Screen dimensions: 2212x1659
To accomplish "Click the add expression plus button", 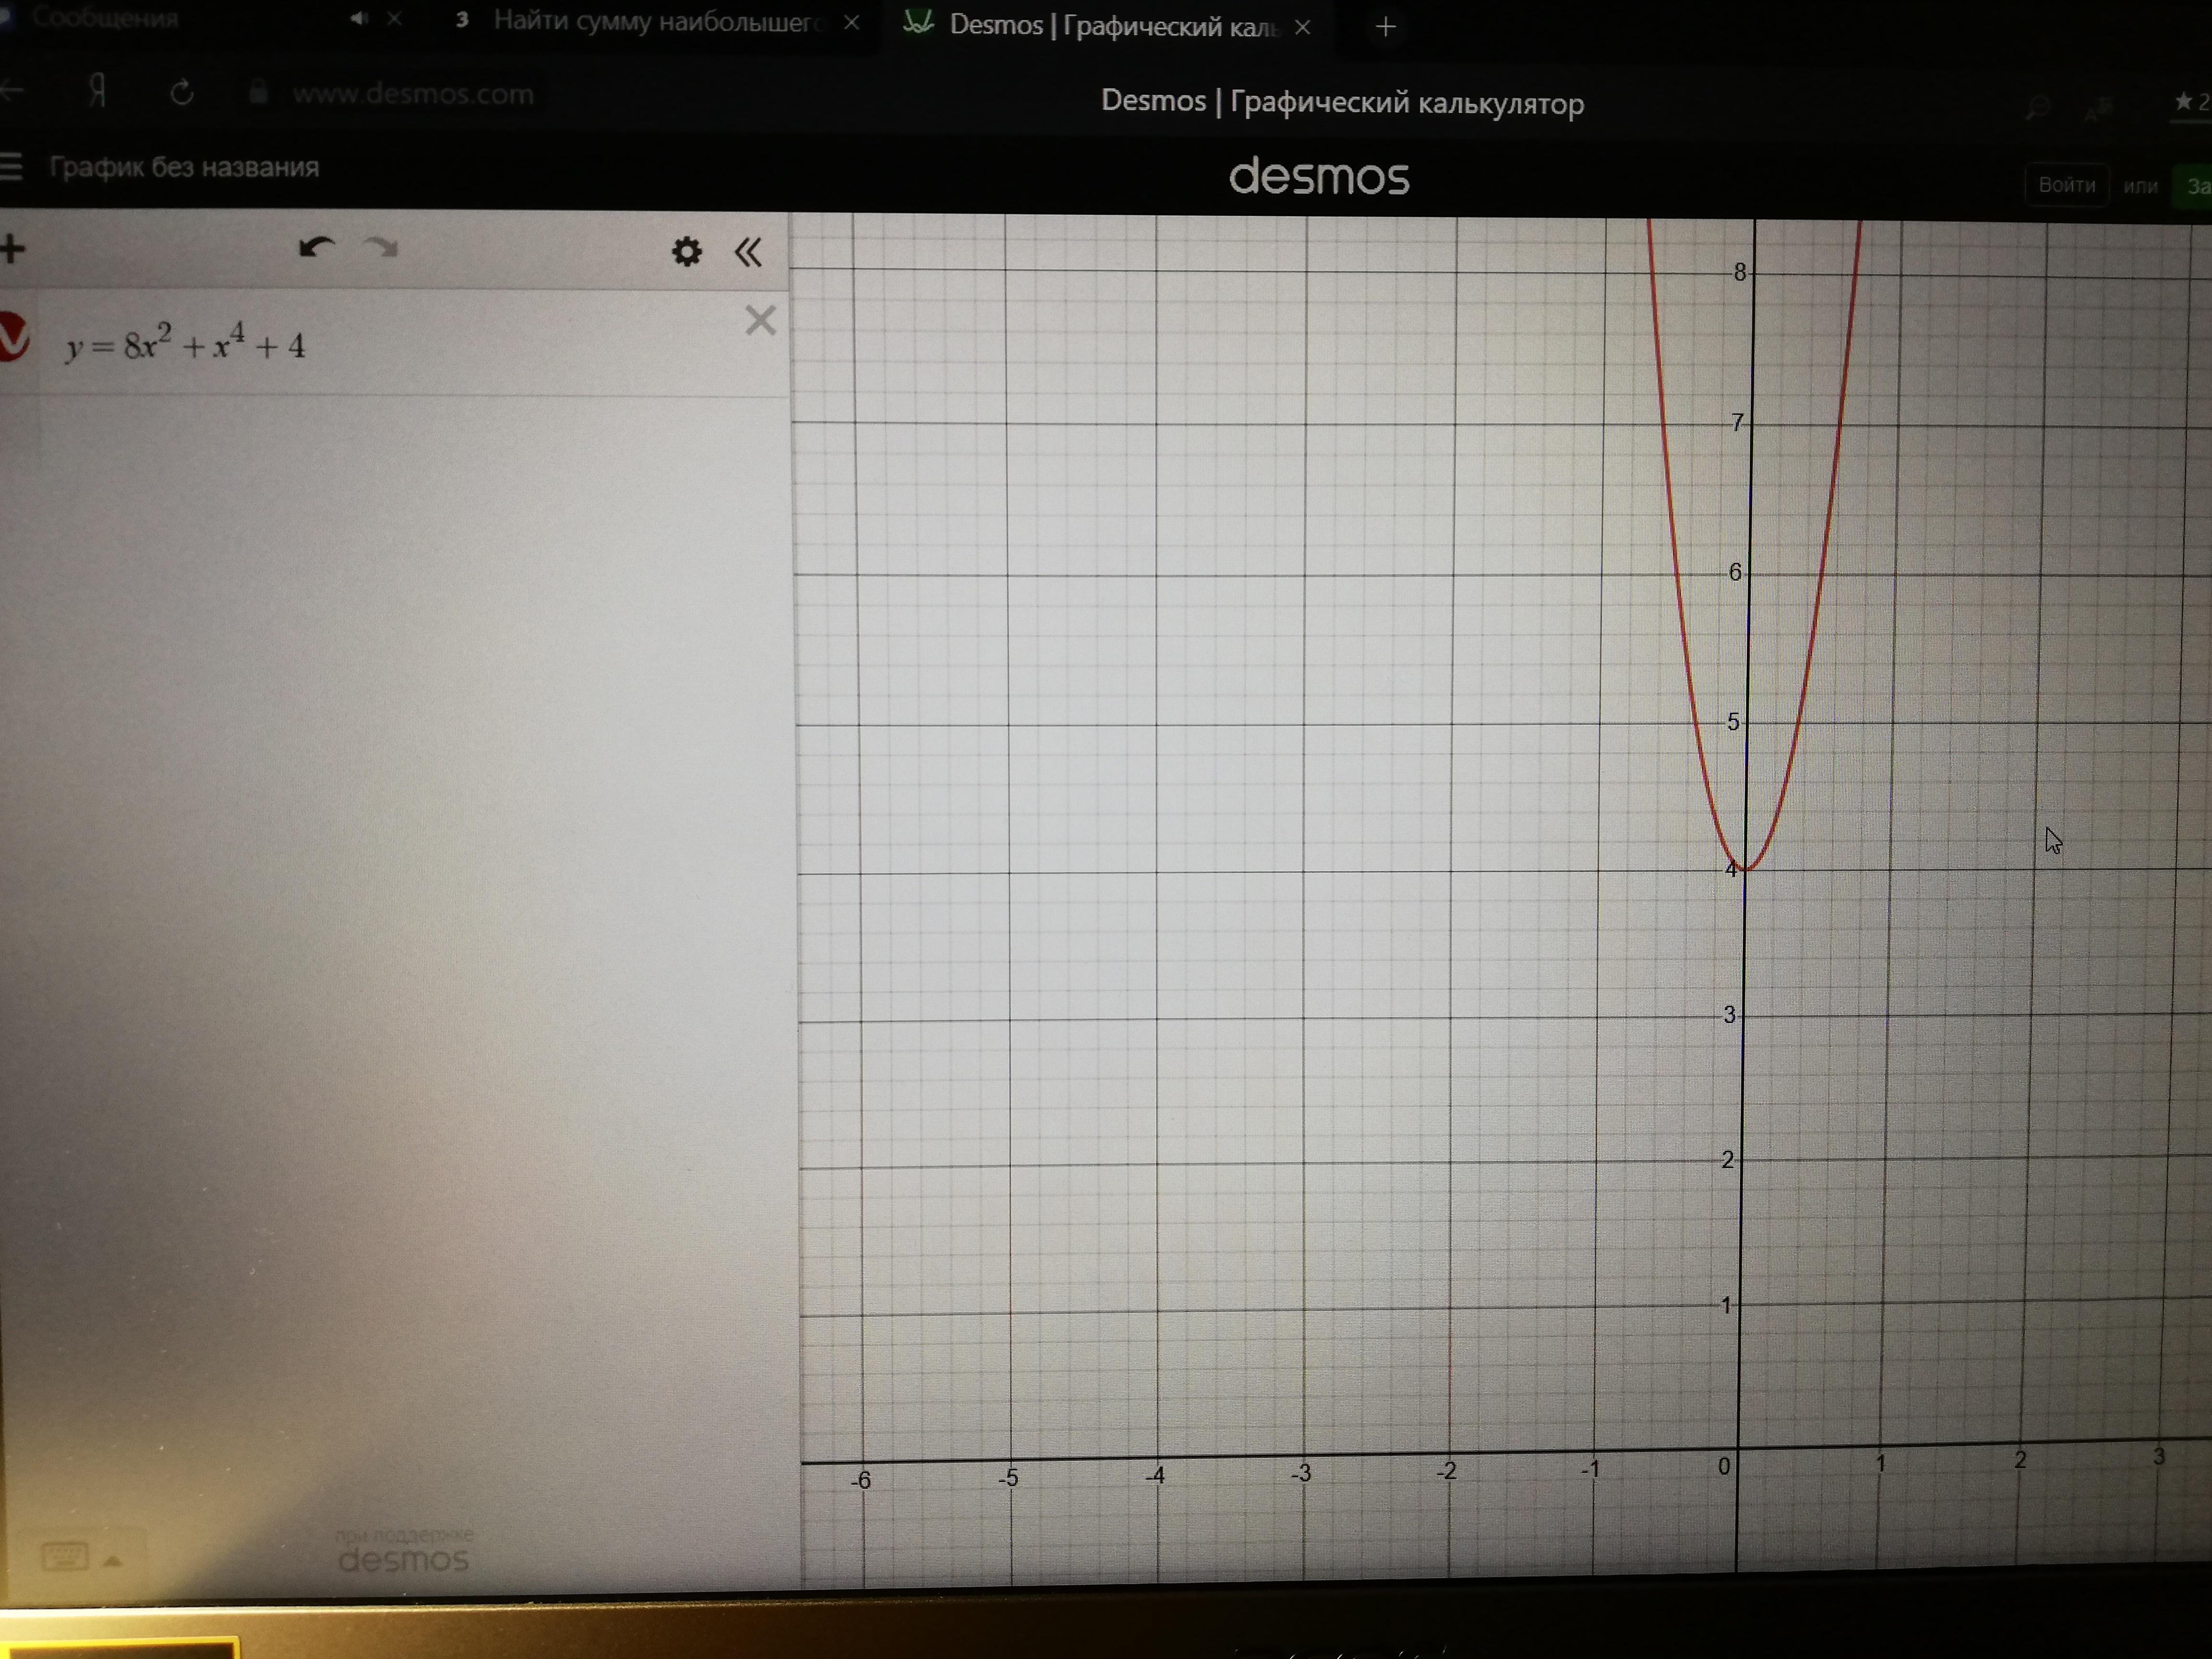I will (12, 249).
